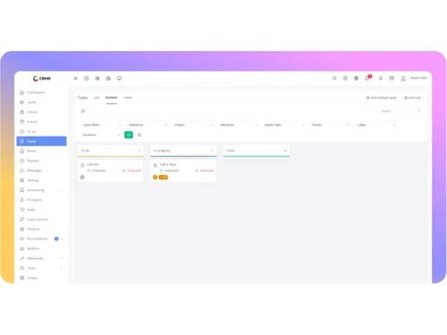Click the Settings sidebar gear icon
The width and height of the screenshot is (447, 335).
pyautogui.click(x=22, y=180)
